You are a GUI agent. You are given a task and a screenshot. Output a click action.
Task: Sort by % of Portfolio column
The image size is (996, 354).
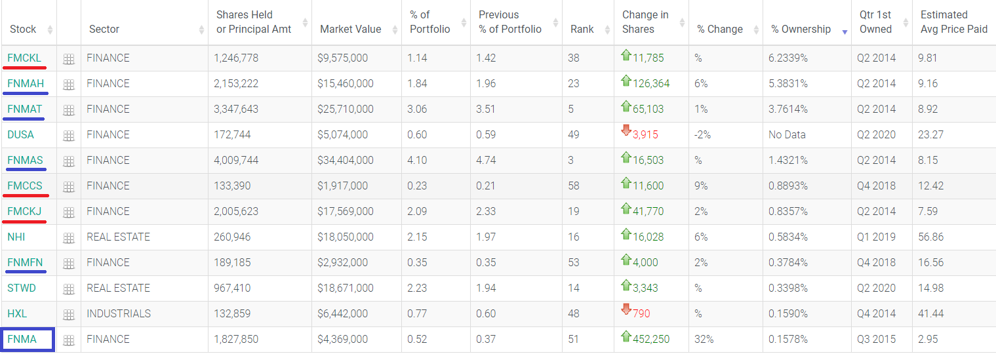click(436, 22)
